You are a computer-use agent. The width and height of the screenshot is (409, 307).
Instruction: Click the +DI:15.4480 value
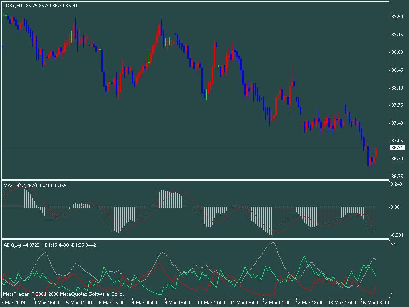click(x=55, y=245)
